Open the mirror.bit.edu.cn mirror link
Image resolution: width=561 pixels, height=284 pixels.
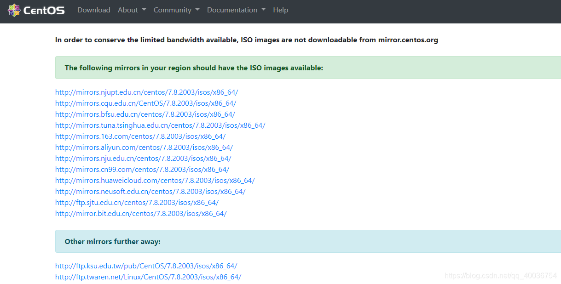141,214
